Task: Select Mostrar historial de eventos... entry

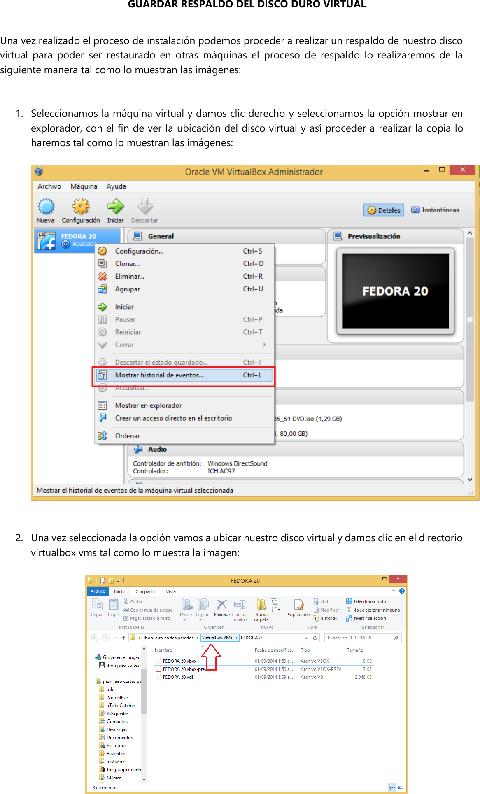Action: 184,375
